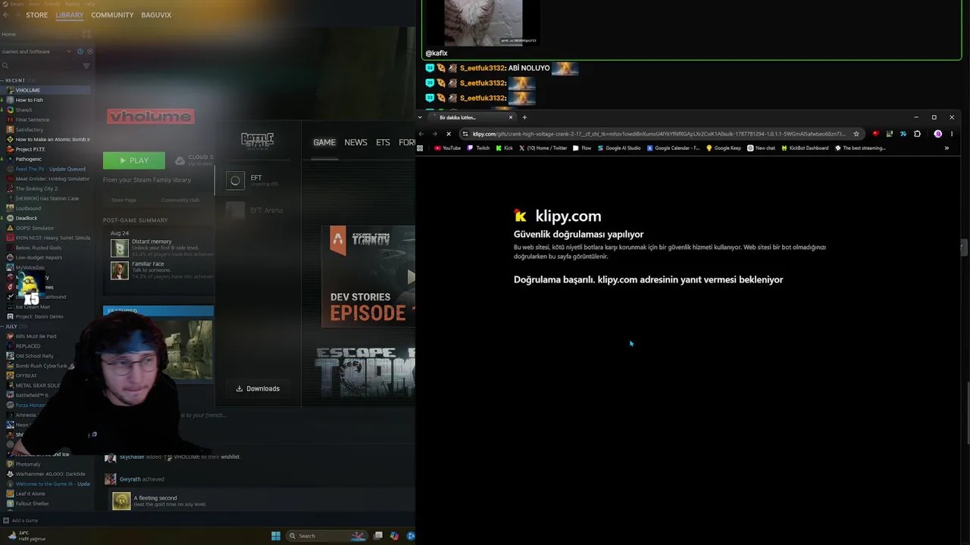This screenshot has height=545, width=970.
Task: Click the Satisfactory game icon
Action: pos(10,129)
